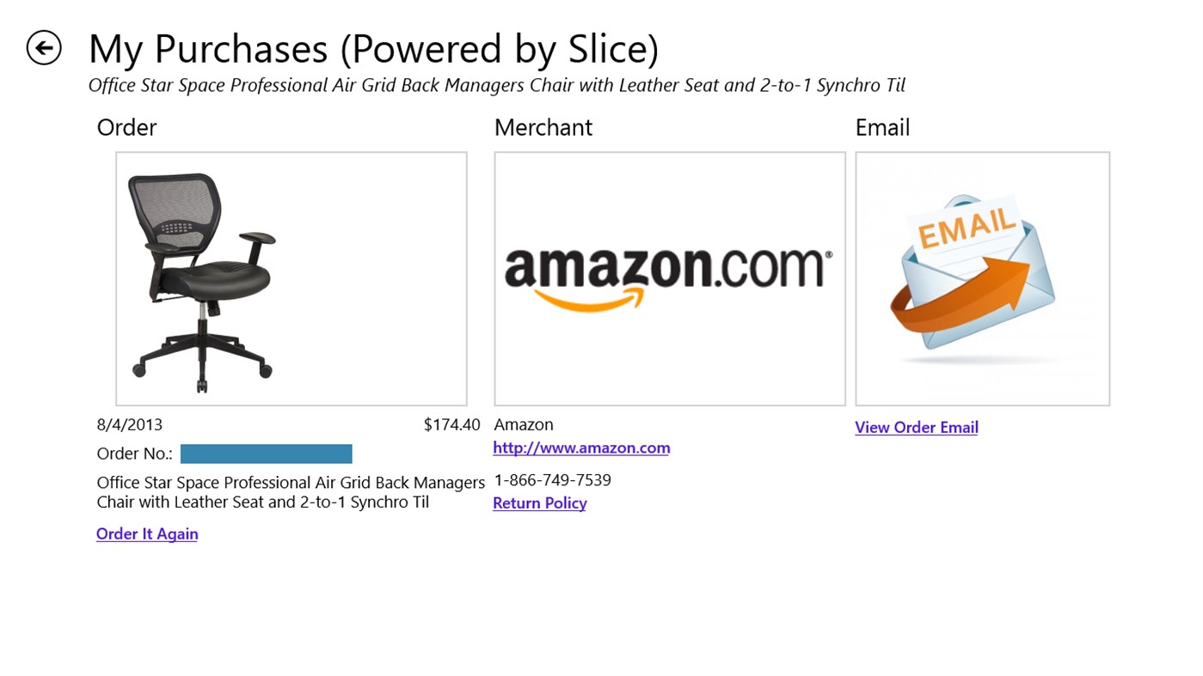Select the chair thumbnail border frame

pyautogui.click(x=291, y=153)
